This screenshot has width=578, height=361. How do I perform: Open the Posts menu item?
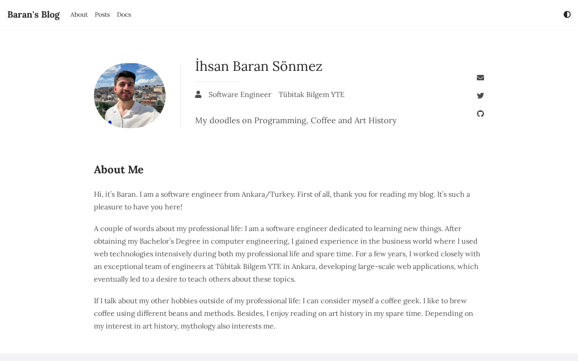(102, 14)
